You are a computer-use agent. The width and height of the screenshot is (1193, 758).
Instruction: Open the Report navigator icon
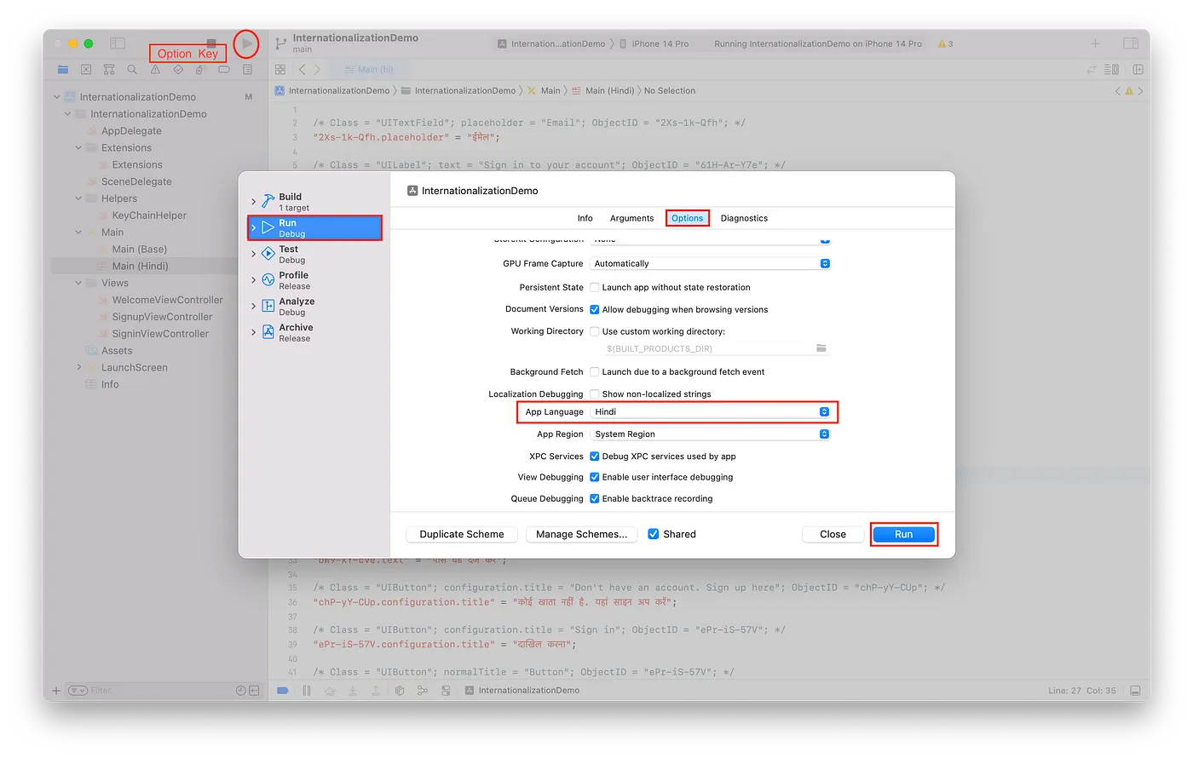click(247, 70)
